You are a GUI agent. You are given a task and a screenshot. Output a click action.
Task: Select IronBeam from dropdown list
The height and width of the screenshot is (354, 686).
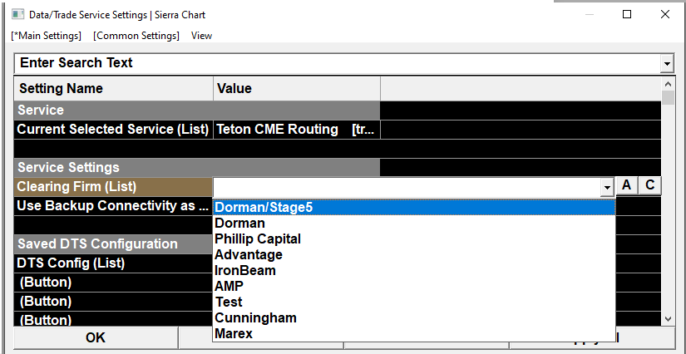414,270
